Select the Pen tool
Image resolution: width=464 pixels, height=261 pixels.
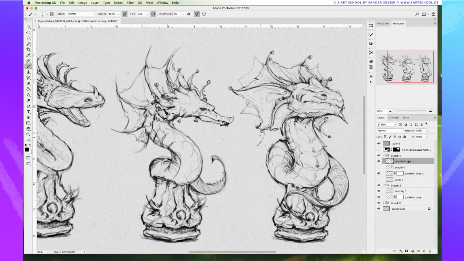[28, 106]
